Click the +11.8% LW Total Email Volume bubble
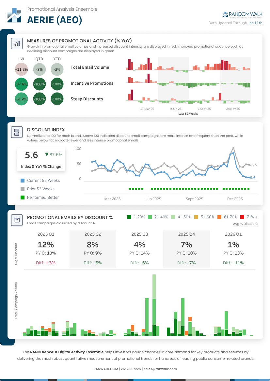This screenshot has width=270, height=381. (x=21, y=69)
